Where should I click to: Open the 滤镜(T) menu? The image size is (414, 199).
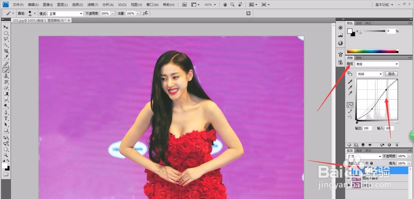93,5
